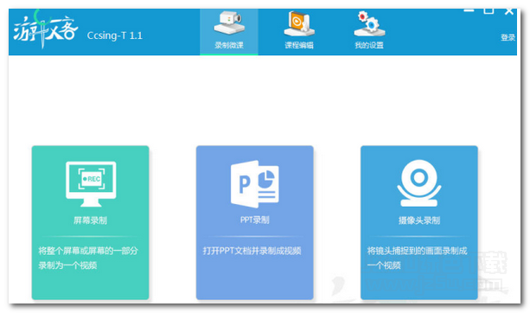Maximize the Ccsing-T window
Image resolution: width=530 pixels, height=313 pixels.
click(x=488, y=10)
